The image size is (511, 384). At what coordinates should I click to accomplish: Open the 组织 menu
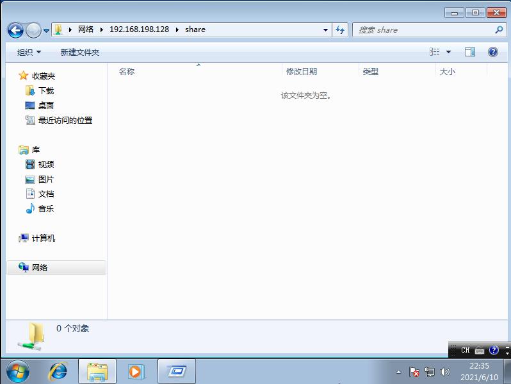point(29,52)
